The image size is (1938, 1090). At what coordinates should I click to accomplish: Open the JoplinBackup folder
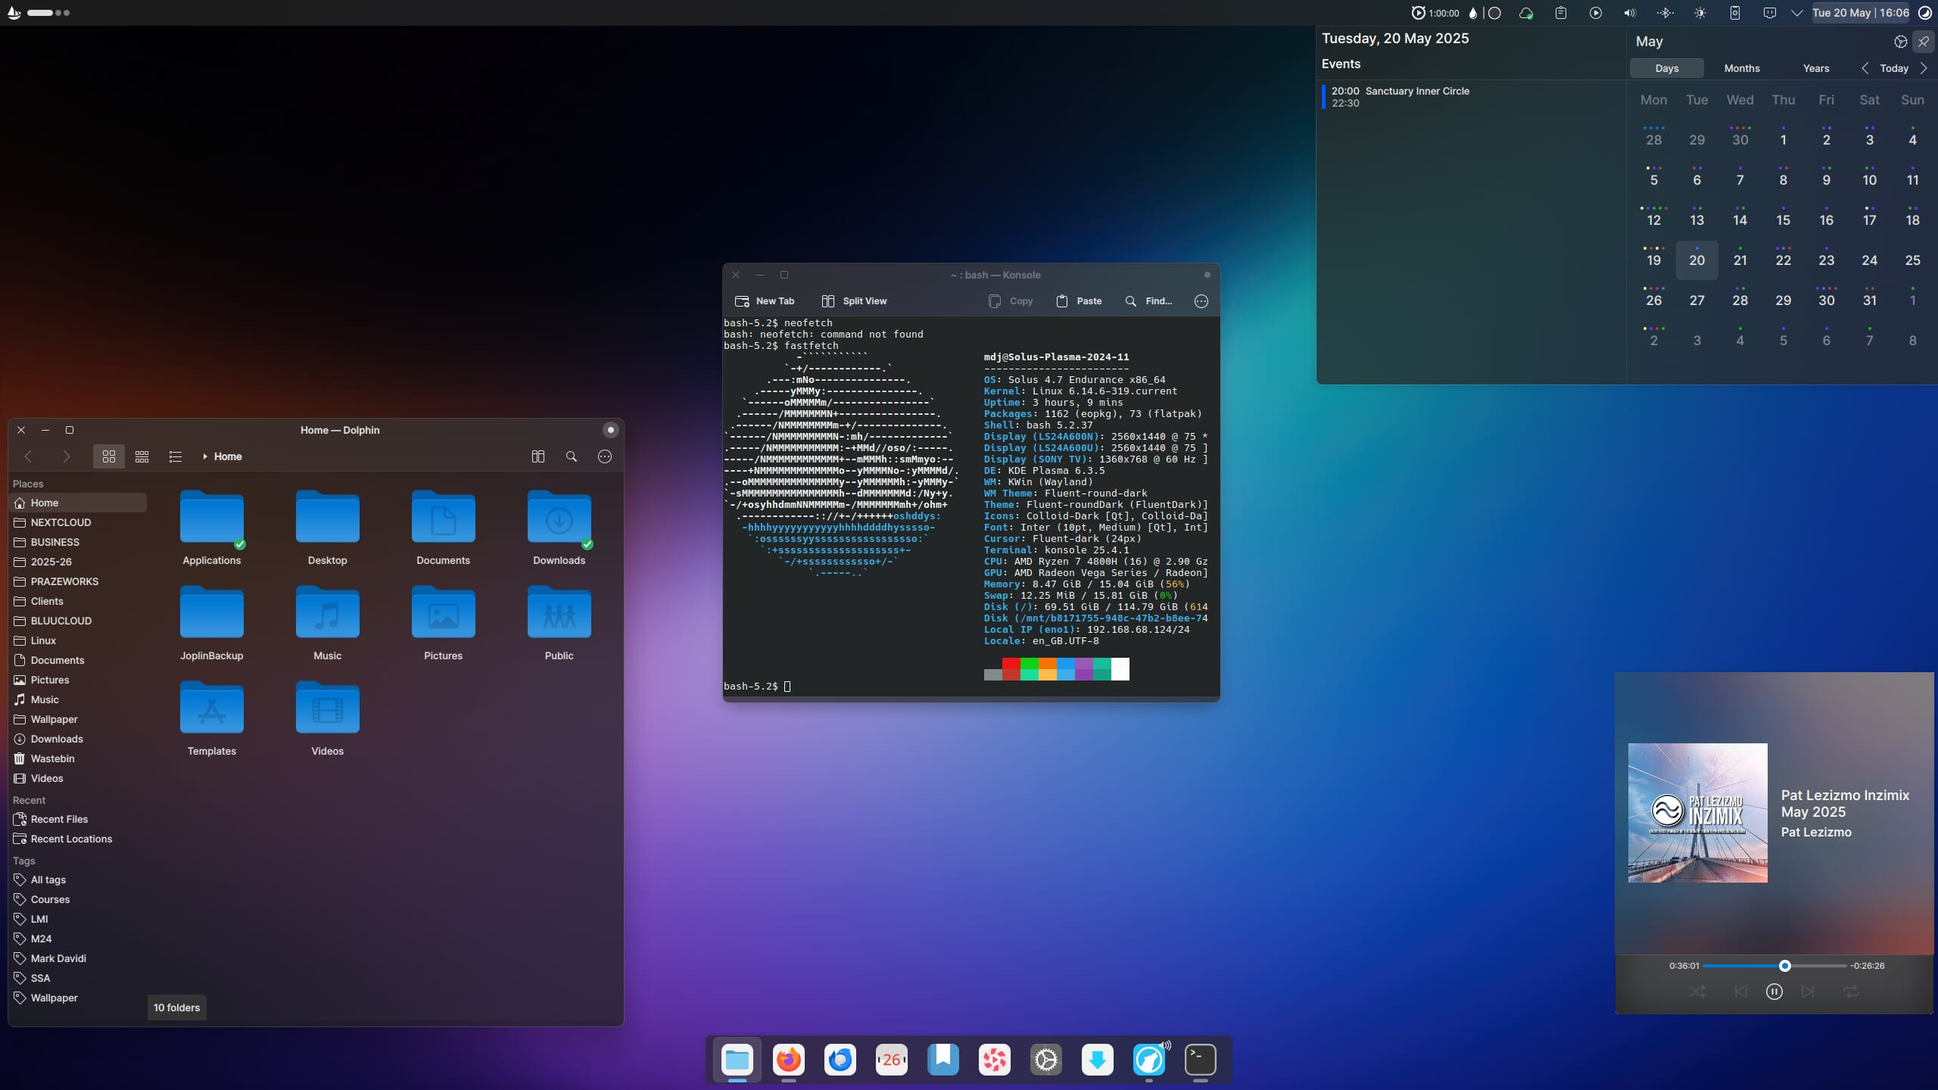212,624
